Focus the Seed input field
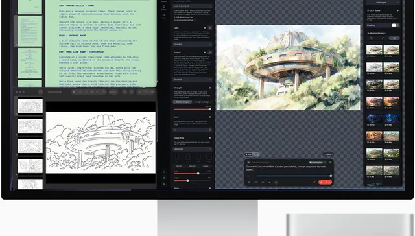 click(192, 130)
